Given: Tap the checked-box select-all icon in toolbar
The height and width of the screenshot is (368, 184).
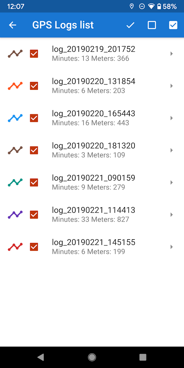Looking at the screenshot, I should 173,25.
